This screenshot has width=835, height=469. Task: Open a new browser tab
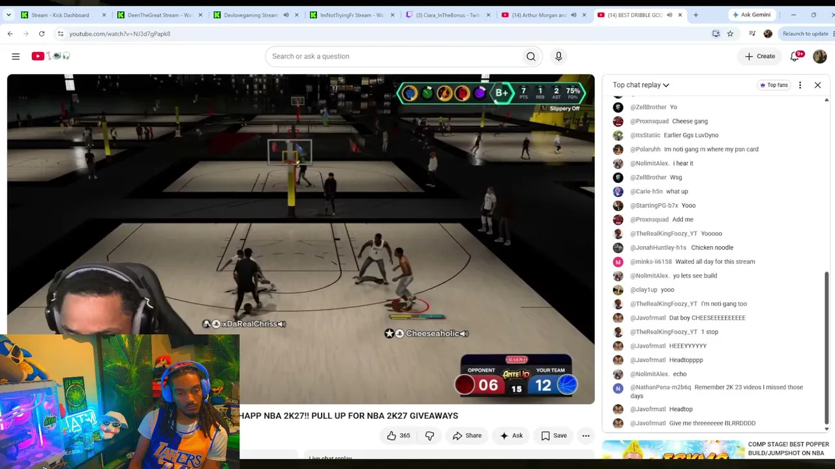click(x=695, y=15)
